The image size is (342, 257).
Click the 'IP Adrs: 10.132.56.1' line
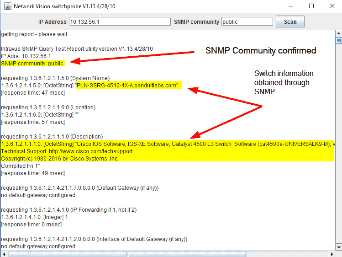[x=26, y=56]
